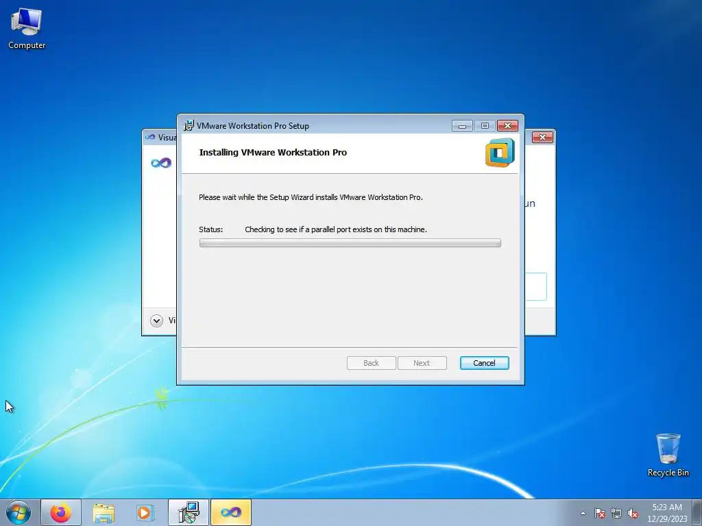Click the parallel port status text

336,229
